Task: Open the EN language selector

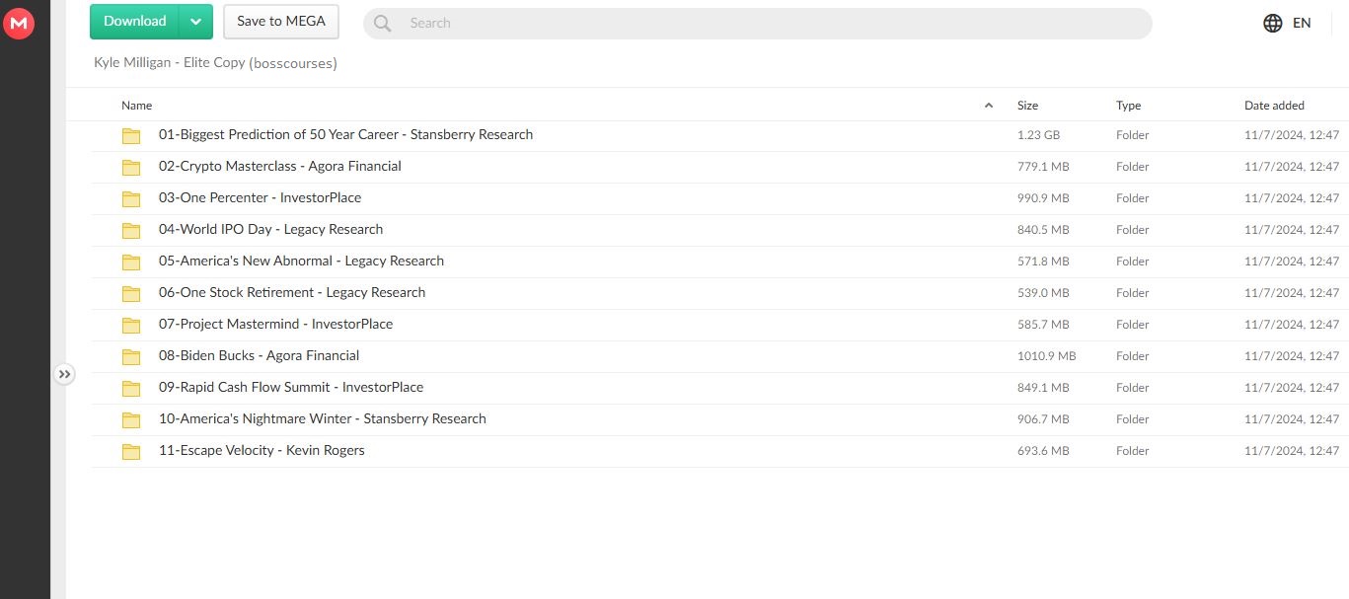Action: point(1302,23)
